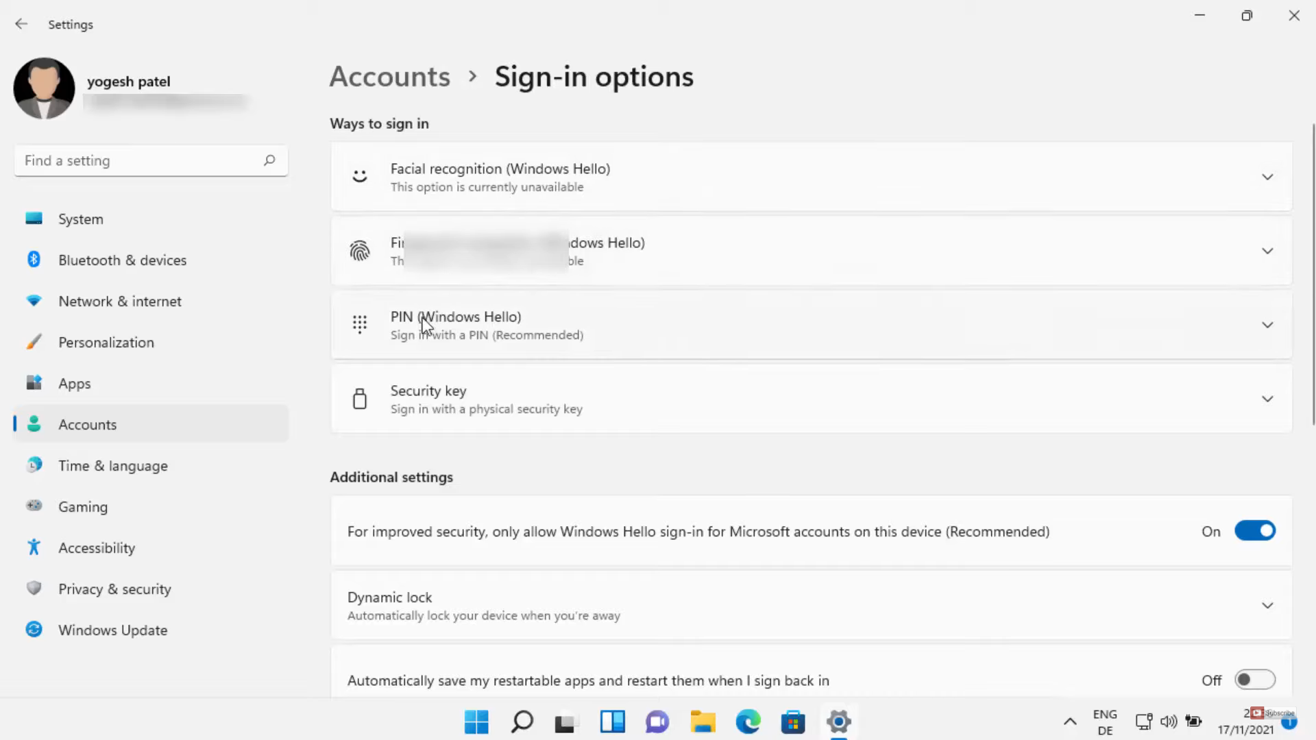Click the vertical scrollbar of settings page
1316x740 pixels.
(1313, 274)
